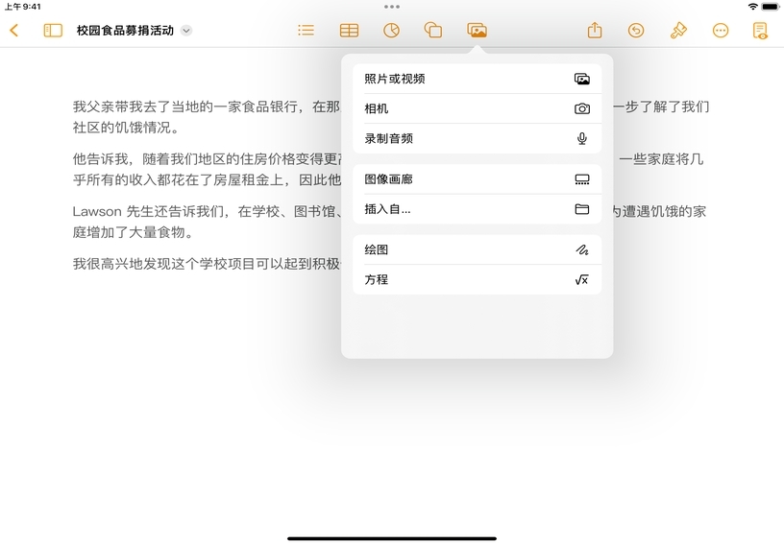
Task: Select 照片或视频 from the insert menu
Action: point(477,79)
